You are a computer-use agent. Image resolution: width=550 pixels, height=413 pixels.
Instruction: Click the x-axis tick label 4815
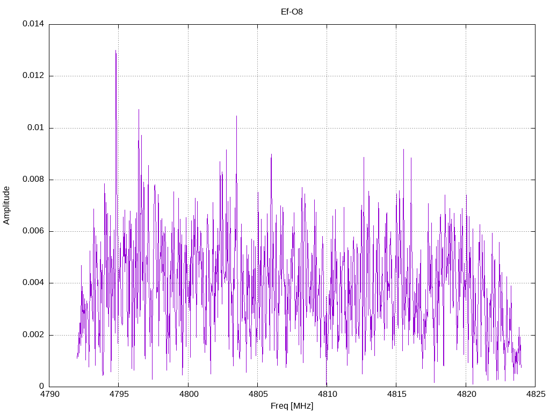(396, 394)
